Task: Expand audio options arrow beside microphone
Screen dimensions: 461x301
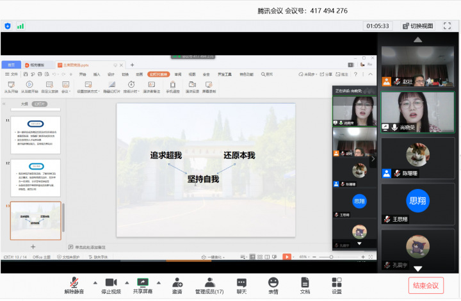Action: (95, 282)
